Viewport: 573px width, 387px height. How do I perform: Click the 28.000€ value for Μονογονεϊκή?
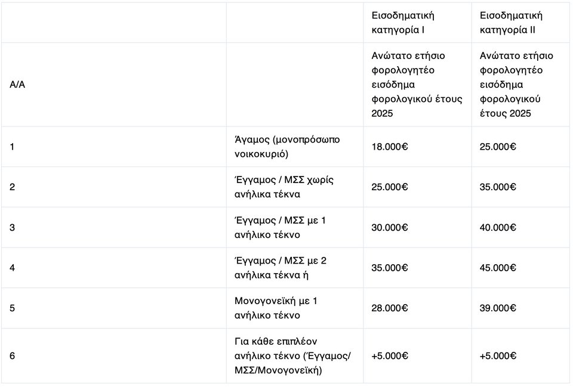coord(390,308)
